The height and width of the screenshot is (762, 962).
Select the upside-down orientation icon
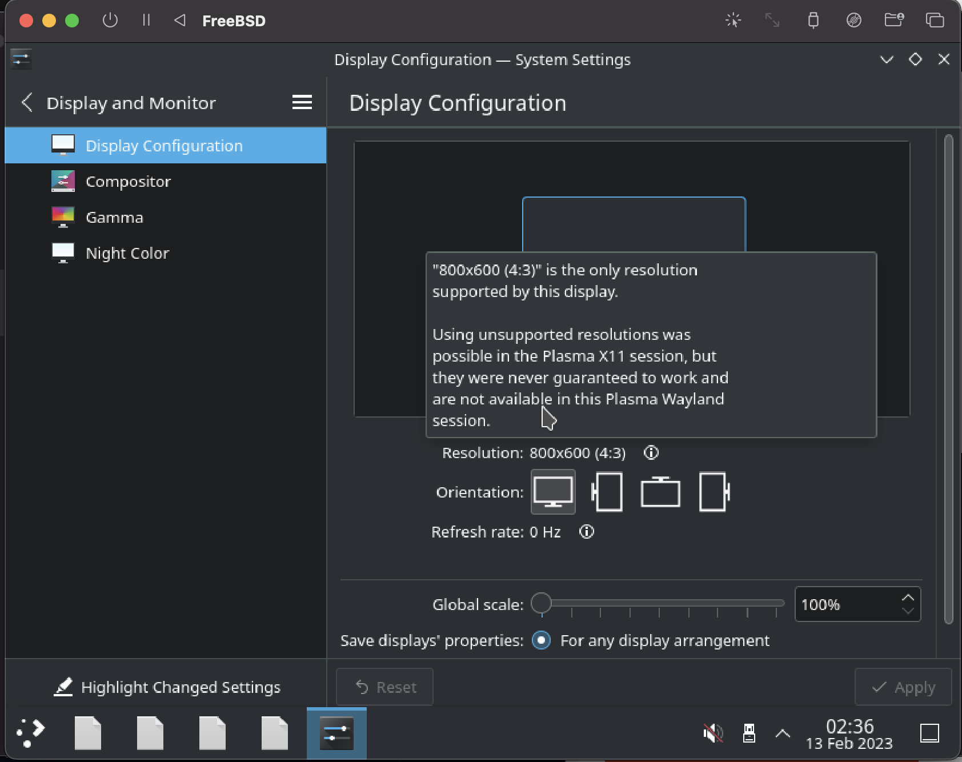(660, 492)
